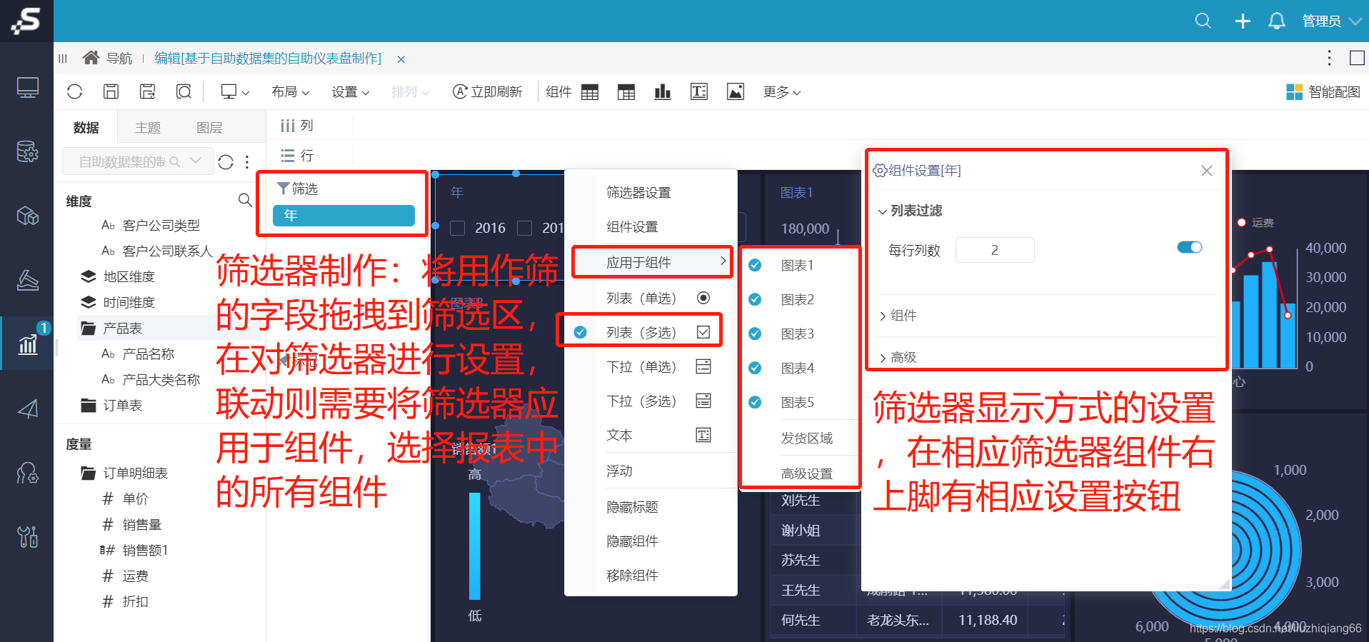Viewport: 1369px width, 642px height.
Task: Click the 年 filter field pill
Action: coord(343,215)
